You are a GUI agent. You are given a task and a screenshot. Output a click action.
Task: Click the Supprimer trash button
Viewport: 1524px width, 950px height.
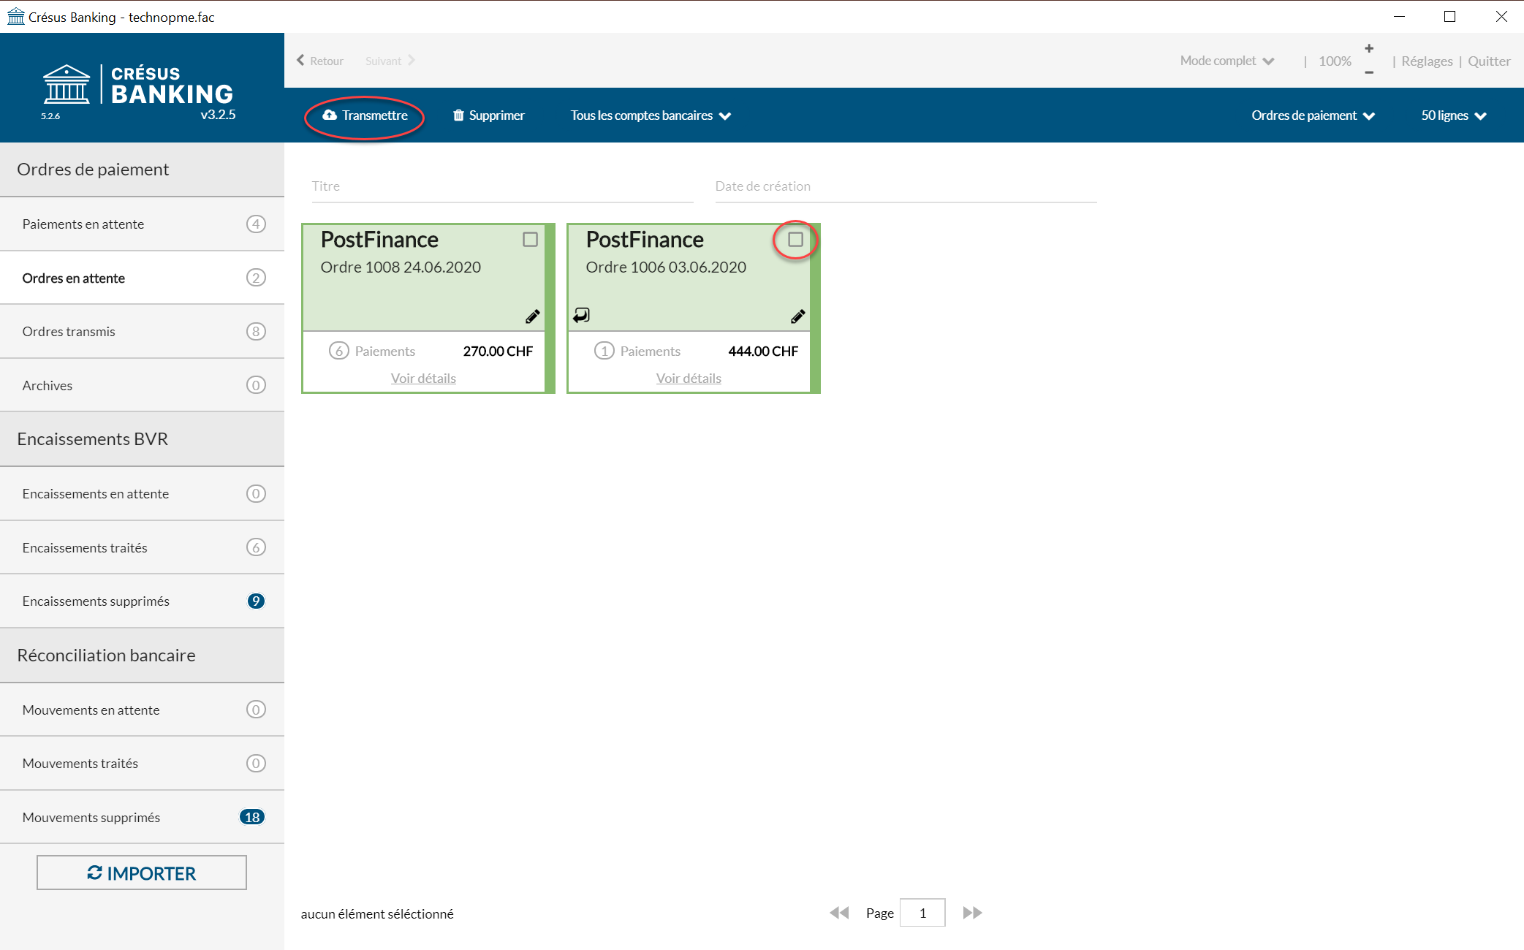(x=489, y=115)
